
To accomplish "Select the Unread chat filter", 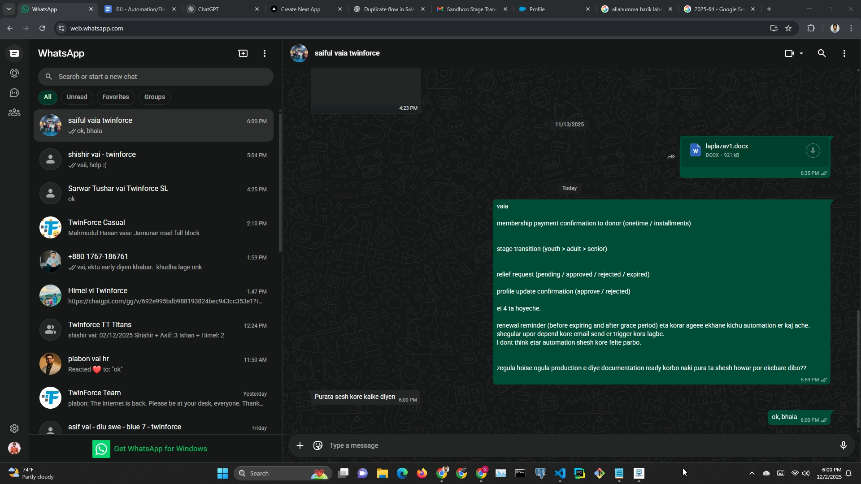I will 77,97.
